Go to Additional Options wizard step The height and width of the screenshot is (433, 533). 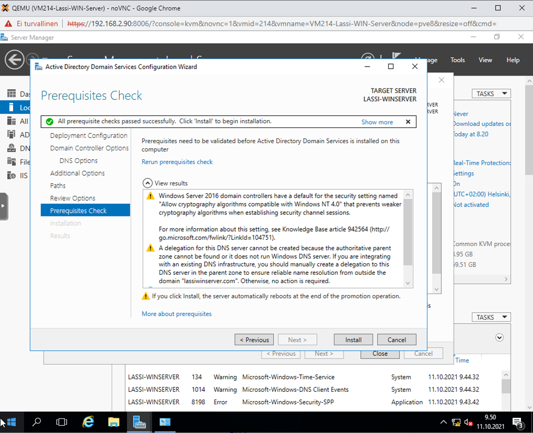[77, 173]
